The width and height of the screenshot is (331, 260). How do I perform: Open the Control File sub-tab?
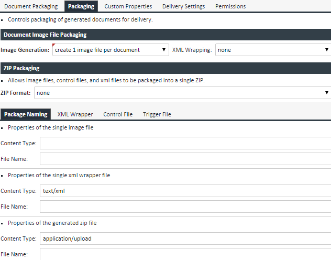[x=118, y=114]
